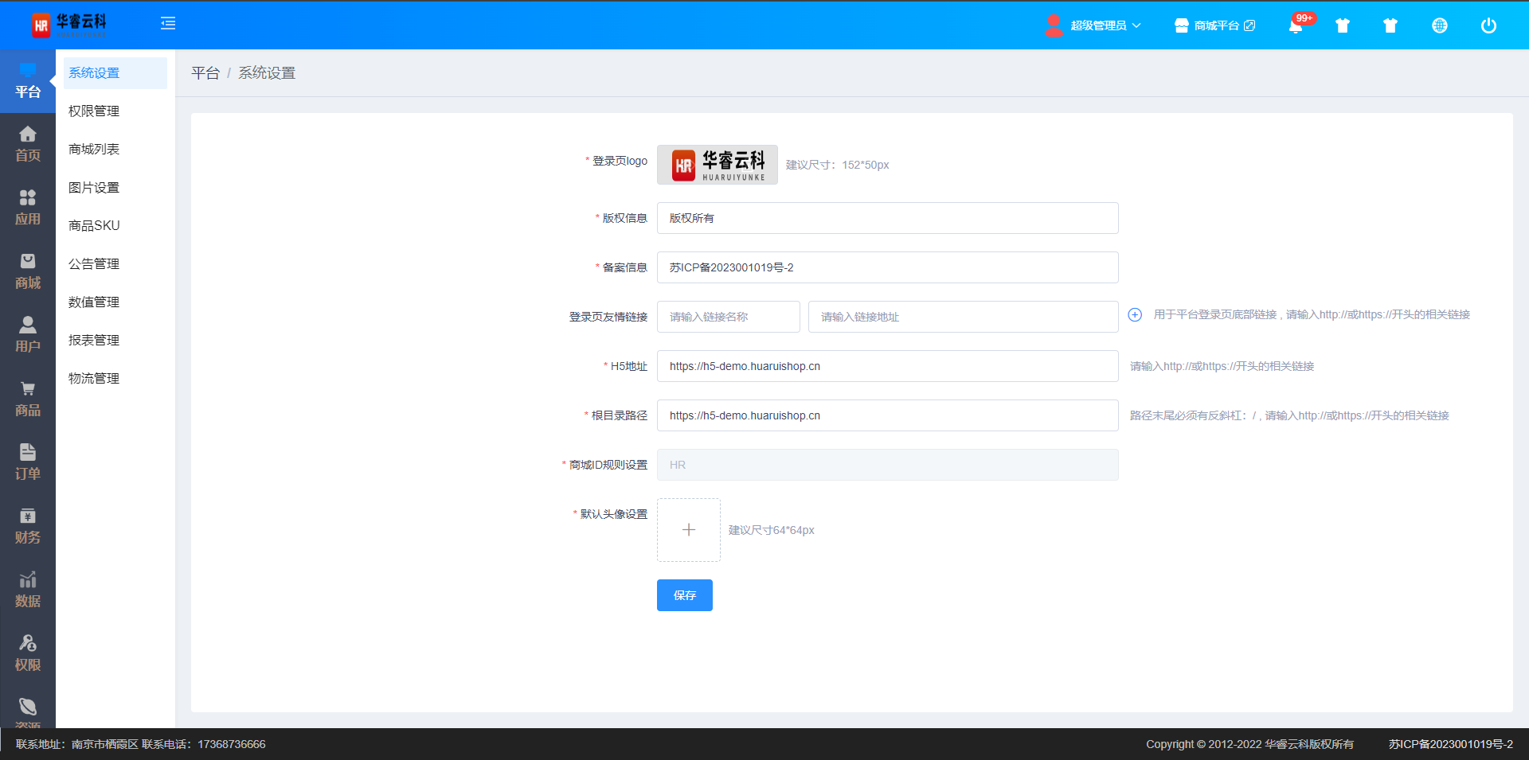Focus the 备案信息 input field

(887, 267)
